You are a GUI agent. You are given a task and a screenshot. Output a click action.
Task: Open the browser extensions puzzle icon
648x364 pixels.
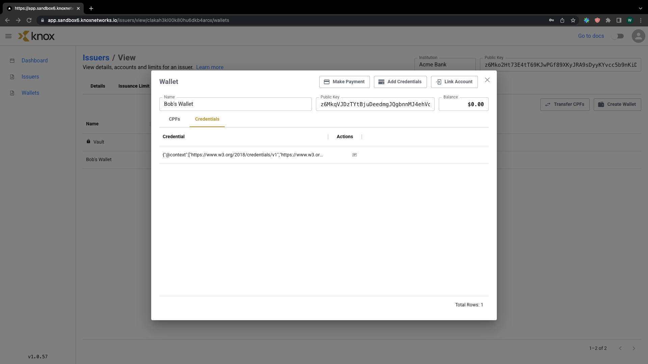pyautogui.click(x=608, y=20)
